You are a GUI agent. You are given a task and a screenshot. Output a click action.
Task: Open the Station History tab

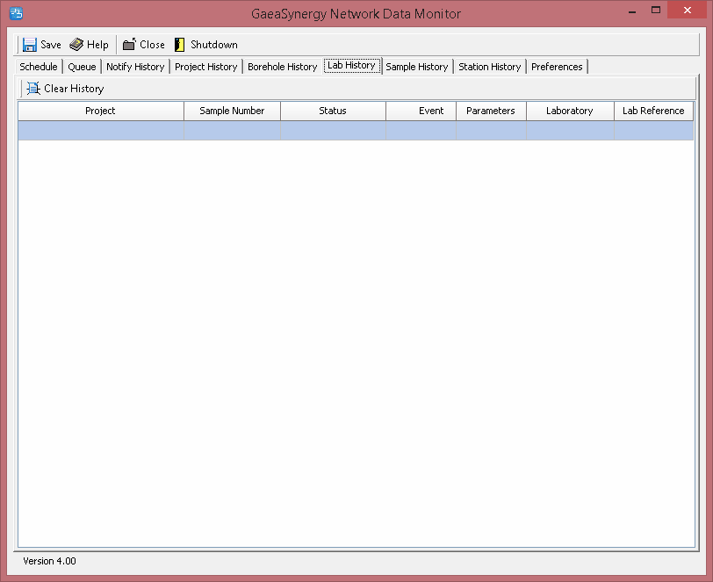(490, 67)
